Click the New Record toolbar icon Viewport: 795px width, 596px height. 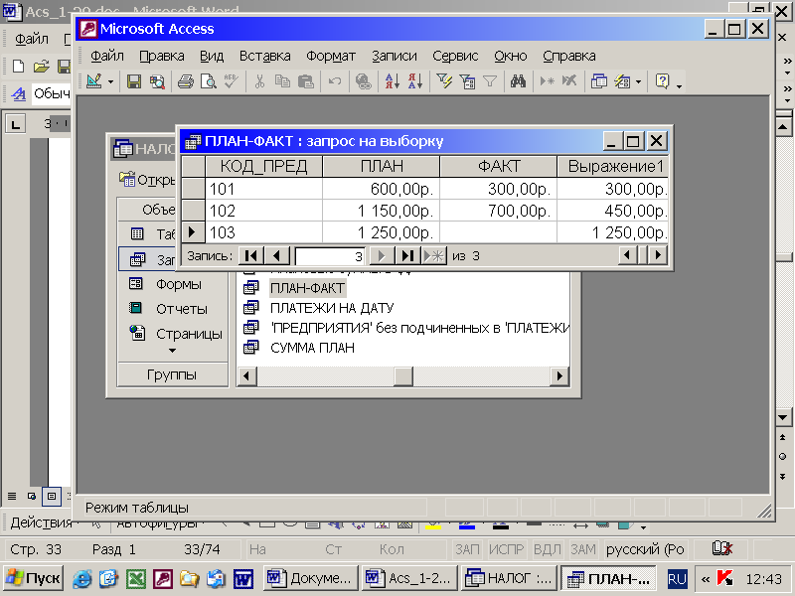coord(548,81)
